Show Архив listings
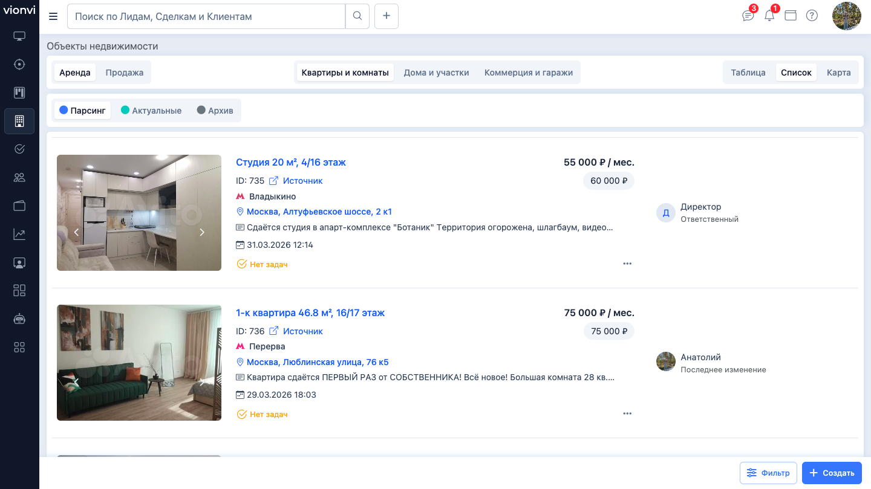The width and height of the screenshot is (871, 489). coord(215,111)
